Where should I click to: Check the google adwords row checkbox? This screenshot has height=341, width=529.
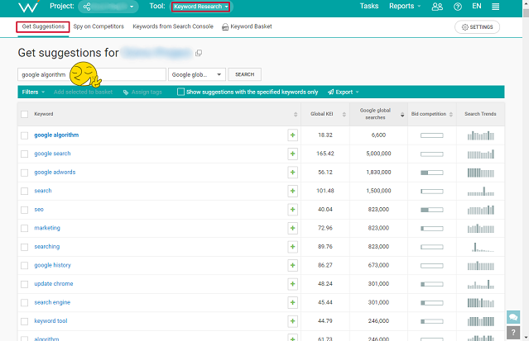coord(24,173)
